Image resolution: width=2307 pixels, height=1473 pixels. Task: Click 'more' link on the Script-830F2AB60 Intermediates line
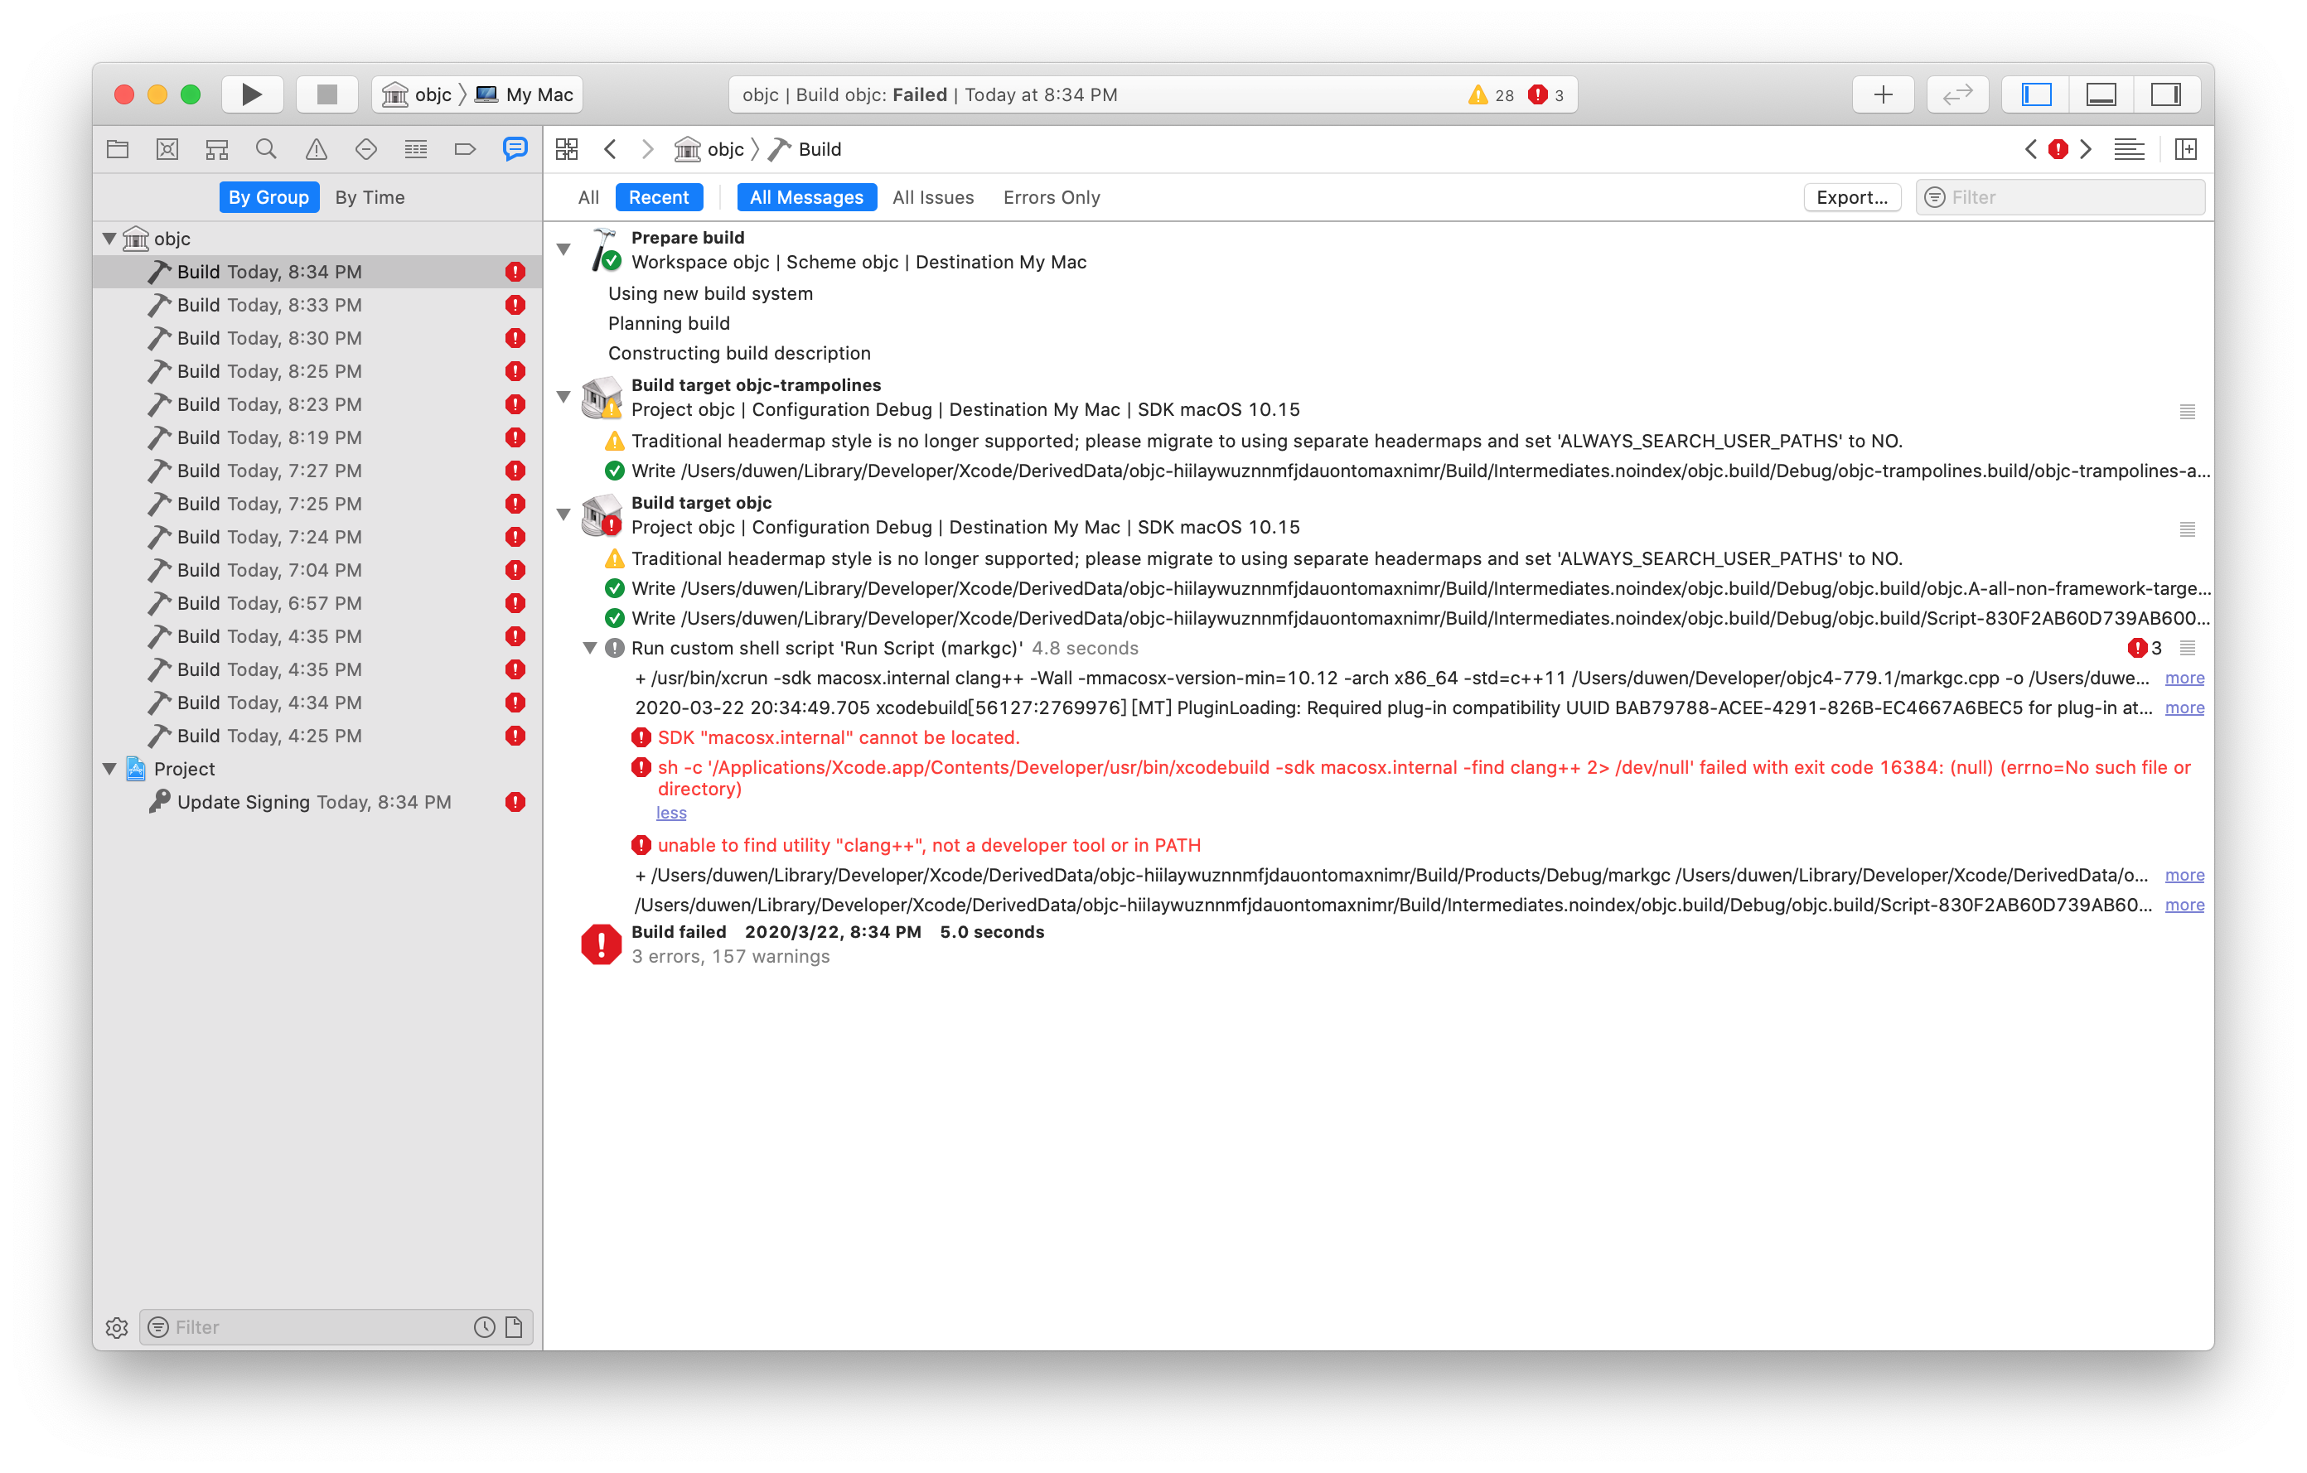pos(2184,905)
